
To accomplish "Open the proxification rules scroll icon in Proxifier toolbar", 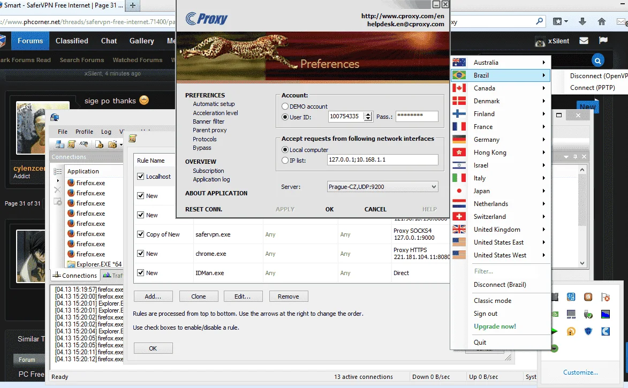I will (72, 144).
